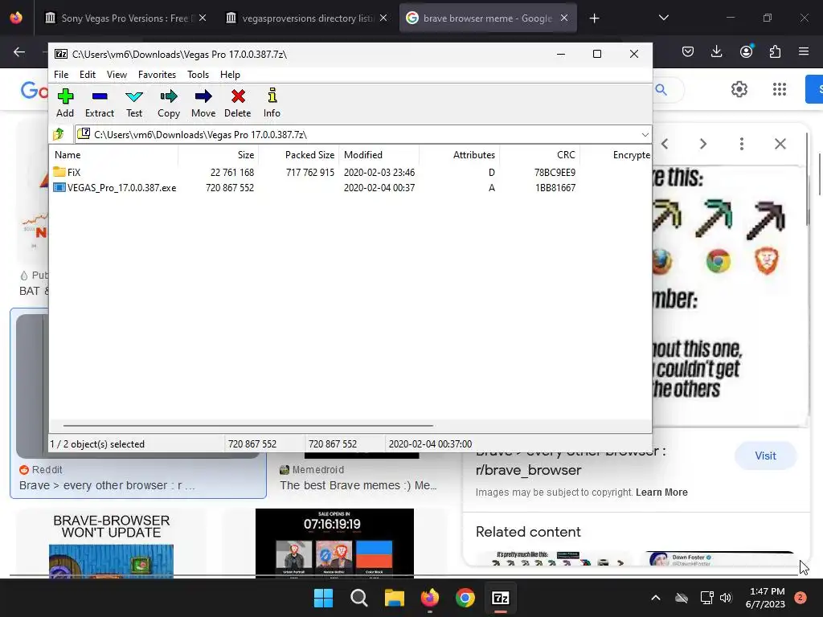The image size is (823, 617).
Task: Click the Delete toolbar button
Action: [x=237, y=103]
